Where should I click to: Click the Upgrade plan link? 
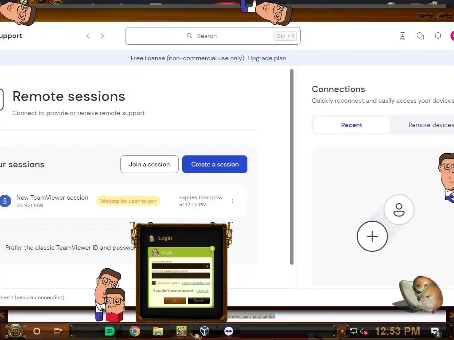pyautogui.click(x=267, y=58)
